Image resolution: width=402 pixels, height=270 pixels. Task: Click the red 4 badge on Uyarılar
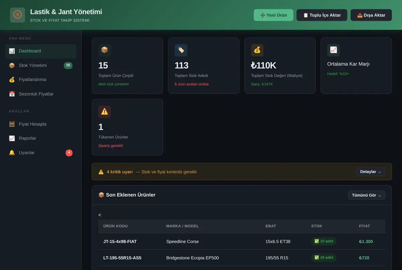tap(69, 153)
